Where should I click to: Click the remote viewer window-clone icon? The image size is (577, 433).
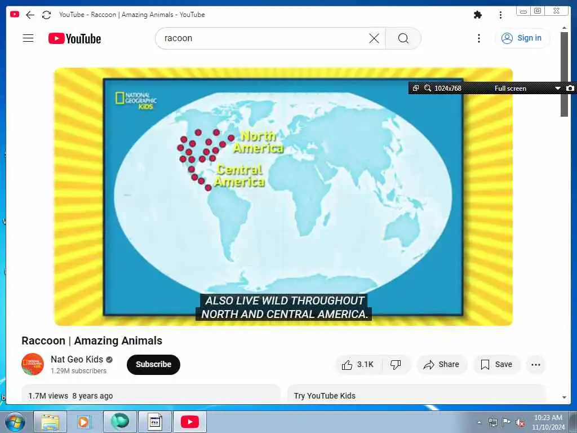point(416,88)
